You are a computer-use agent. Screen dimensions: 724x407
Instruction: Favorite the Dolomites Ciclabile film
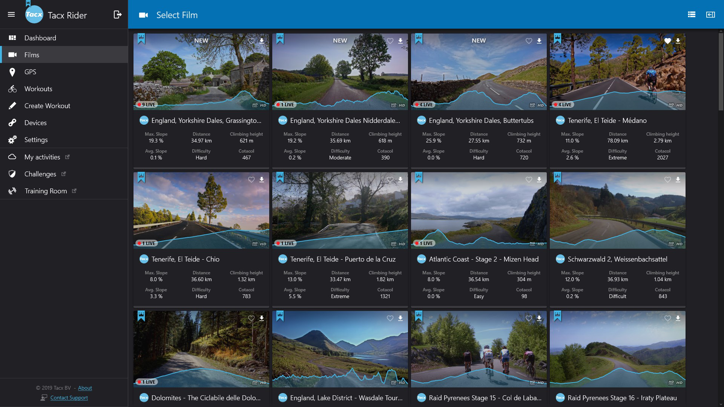(251, 318)
